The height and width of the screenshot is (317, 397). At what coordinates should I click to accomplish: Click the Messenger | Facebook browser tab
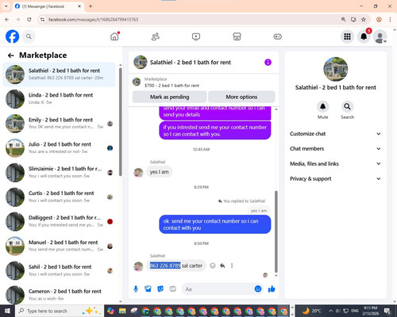pyautogui.click(x=48, y=6)
